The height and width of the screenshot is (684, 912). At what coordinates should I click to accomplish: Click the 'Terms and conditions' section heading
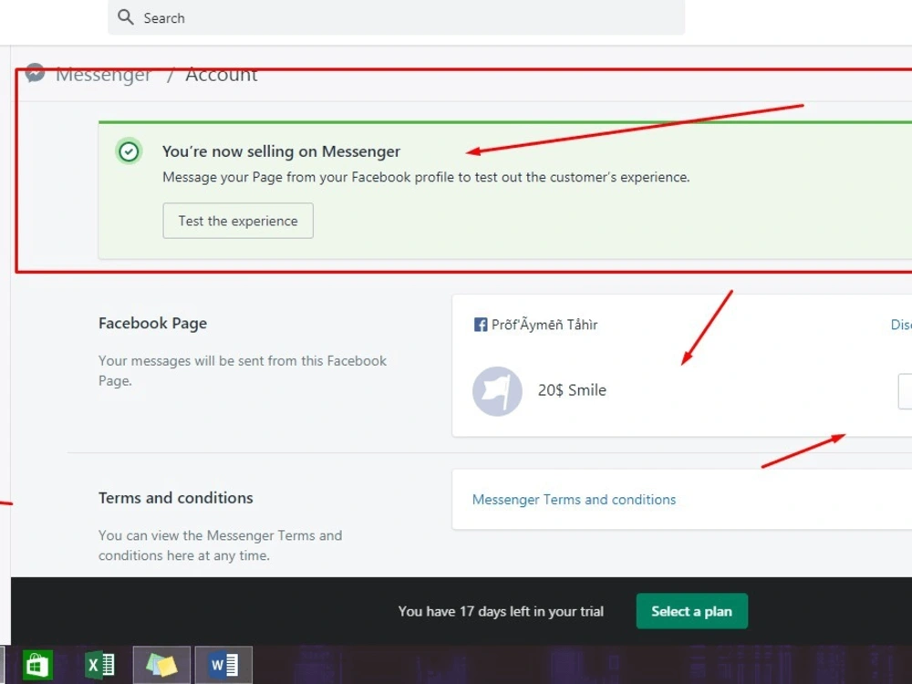coord(176,498)
